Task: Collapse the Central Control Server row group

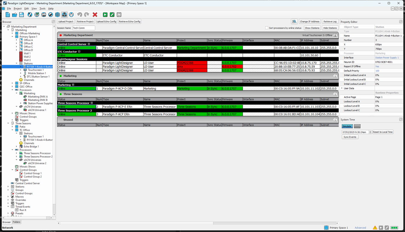Action: (89, 44)
